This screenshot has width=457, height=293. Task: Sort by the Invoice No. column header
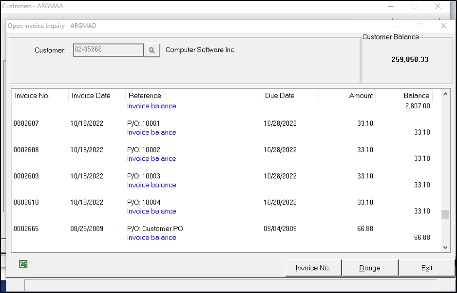[40, 96]
